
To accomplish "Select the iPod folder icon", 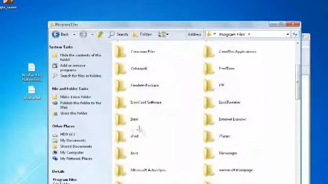I will [120, 136].
